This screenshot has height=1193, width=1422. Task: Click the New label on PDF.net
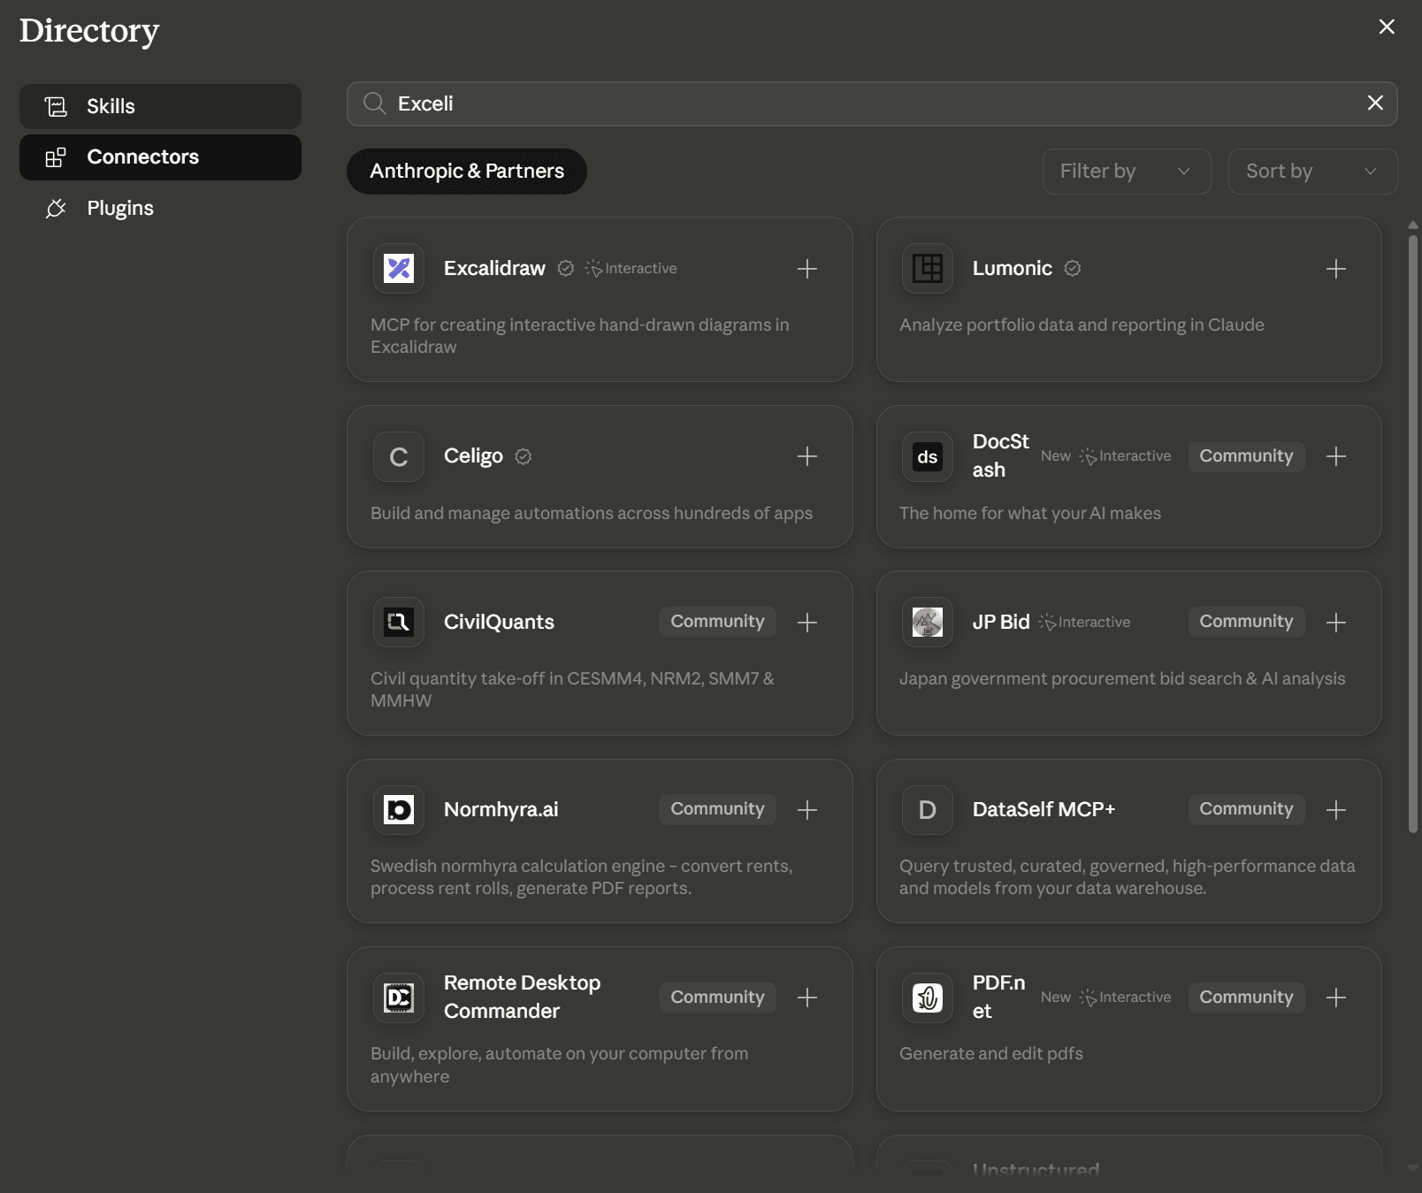coord(1056,998)
